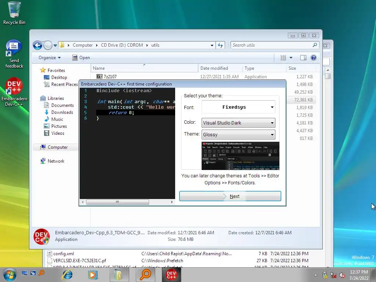
Task: Sort files by Size column header
Action: coord(301,68)
